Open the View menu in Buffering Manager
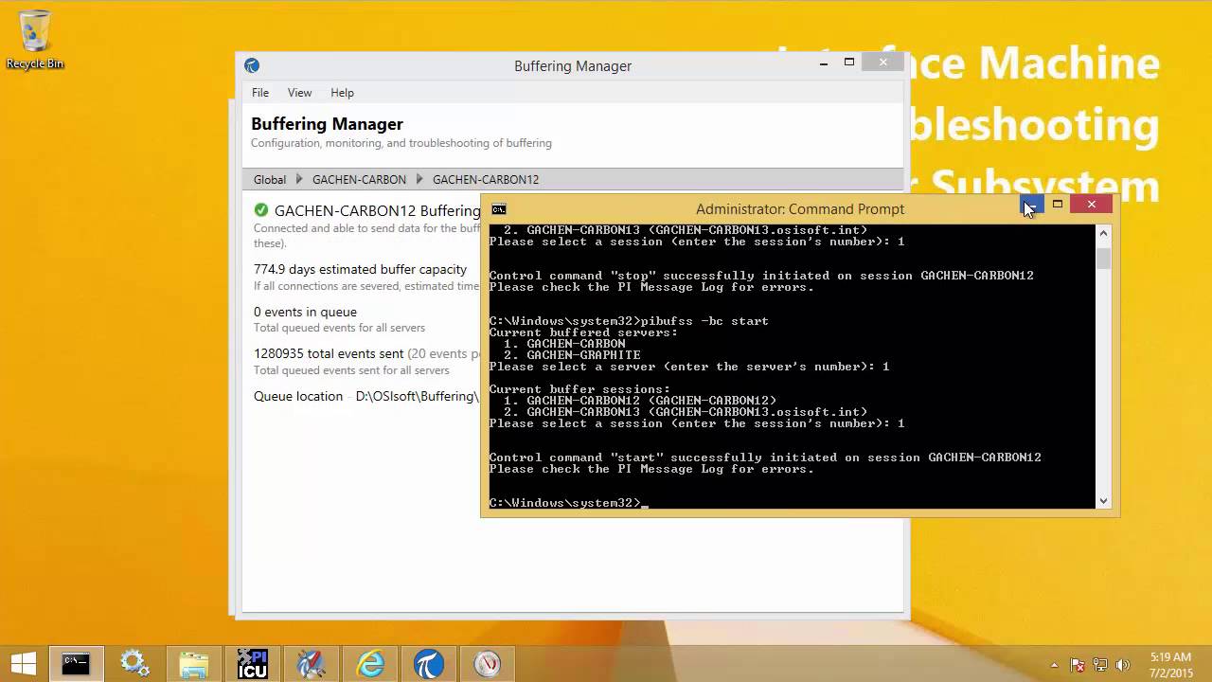This screenshot has width=1212, height=682. [x=300, y=93]
